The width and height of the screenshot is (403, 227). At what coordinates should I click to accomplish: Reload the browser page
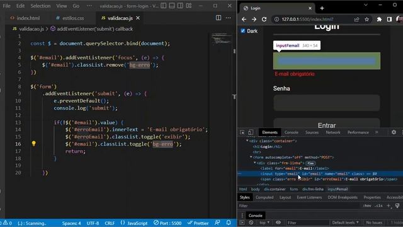(264, 20)
